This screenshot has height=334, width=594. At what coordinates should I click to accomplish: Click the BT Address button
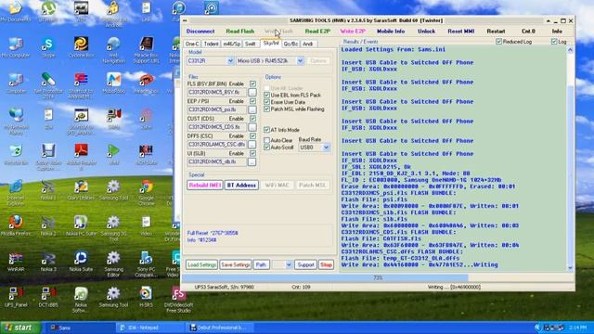click(x=241, y=186)
